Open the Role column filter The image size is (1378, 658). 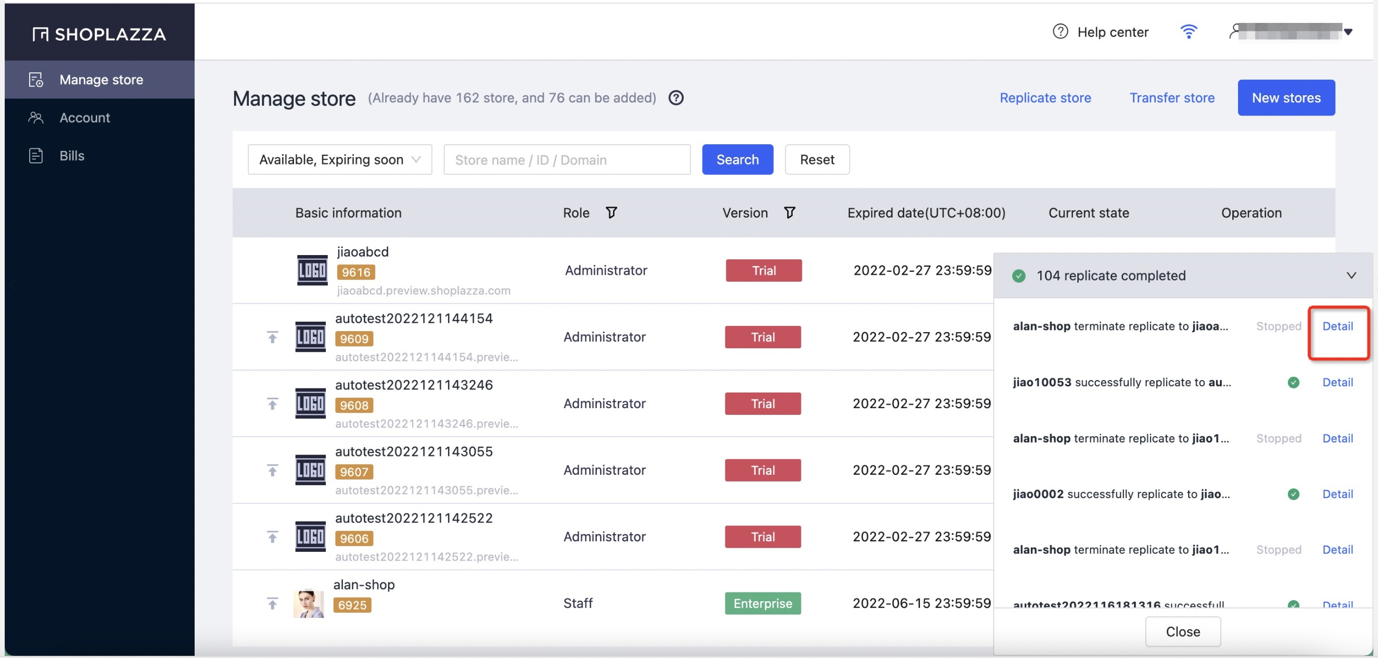coord(611,213)
